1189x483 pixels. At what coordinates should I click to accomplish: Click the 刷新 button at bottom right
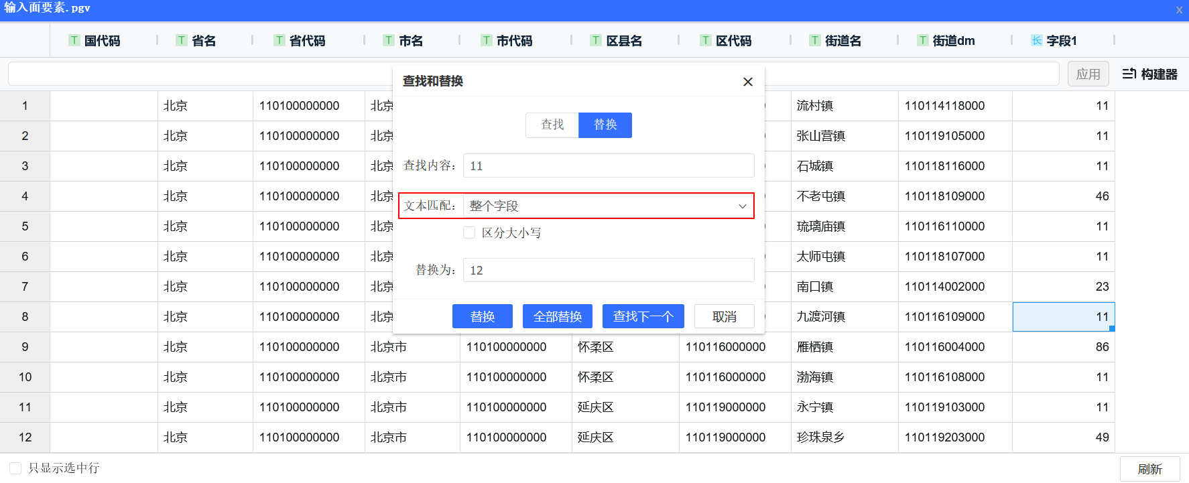pos(1149,469)
